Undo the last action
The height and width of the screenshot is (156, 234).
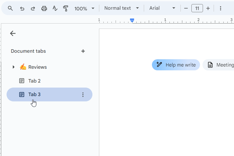click(x=22, y=8)
